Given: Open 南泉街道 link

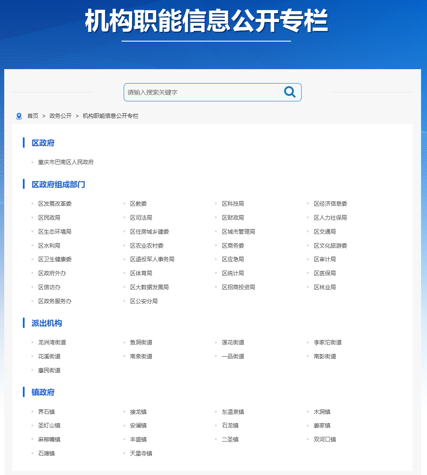Looking at the screenshot, I should [141, 356].
